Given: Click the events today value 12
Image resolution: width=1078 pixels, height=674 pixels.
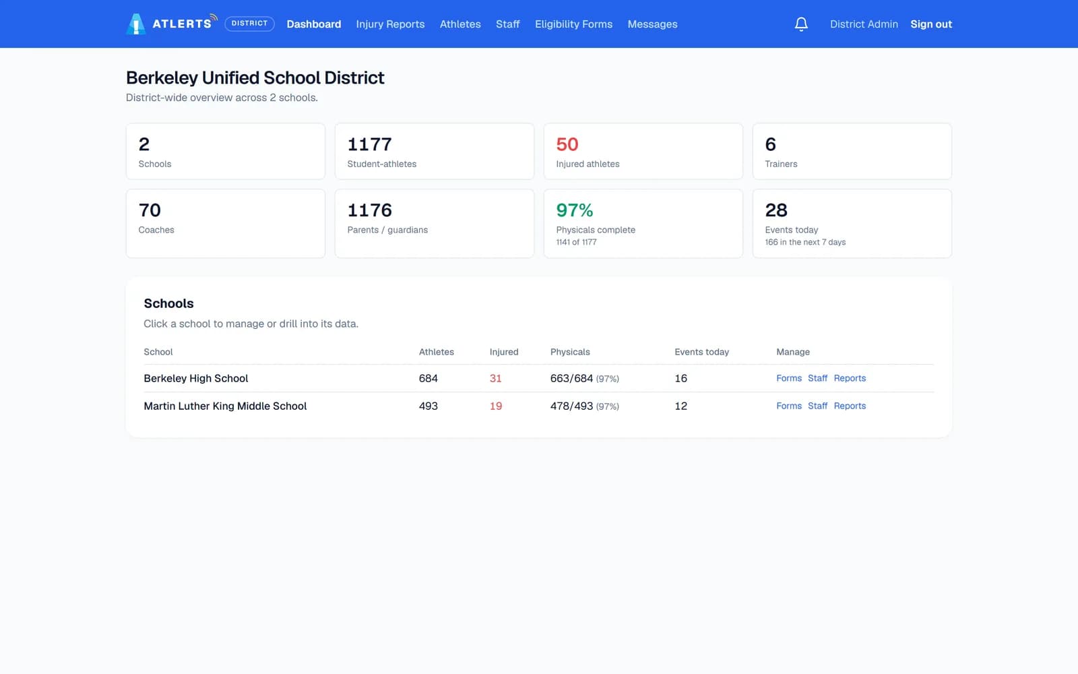Looking at the screenshot, I should [x=681, y=406].
